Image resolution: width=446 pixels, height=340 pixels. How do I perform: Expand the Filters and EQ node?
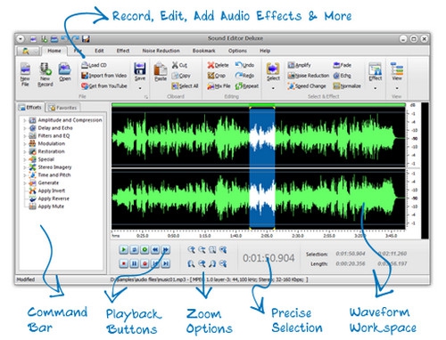25,136
